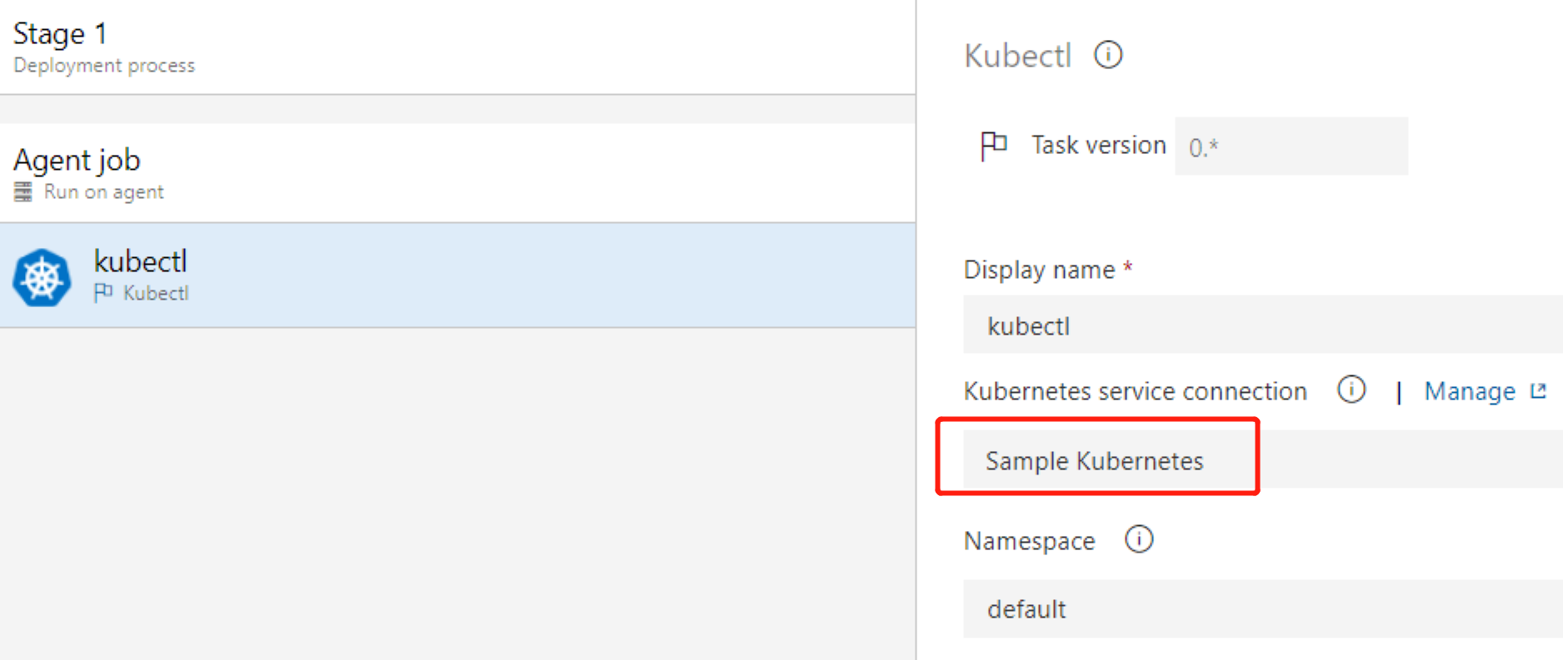The width and height of the screenshot is (1563, 660).
Task: Click the Kubernetes wheel icon on kubectl task
Action: point(42,277)
